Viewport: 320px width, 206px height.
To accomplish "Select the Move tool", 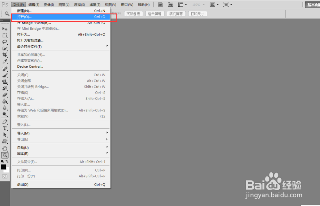I will click(x=5, y=29).
